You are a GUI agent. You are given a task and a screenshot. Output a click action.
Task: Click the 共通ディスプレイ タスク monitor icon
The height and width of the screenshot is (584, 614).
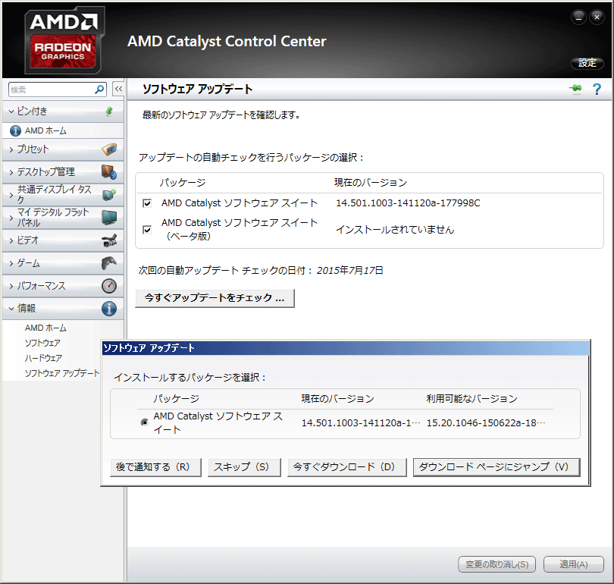109,194
